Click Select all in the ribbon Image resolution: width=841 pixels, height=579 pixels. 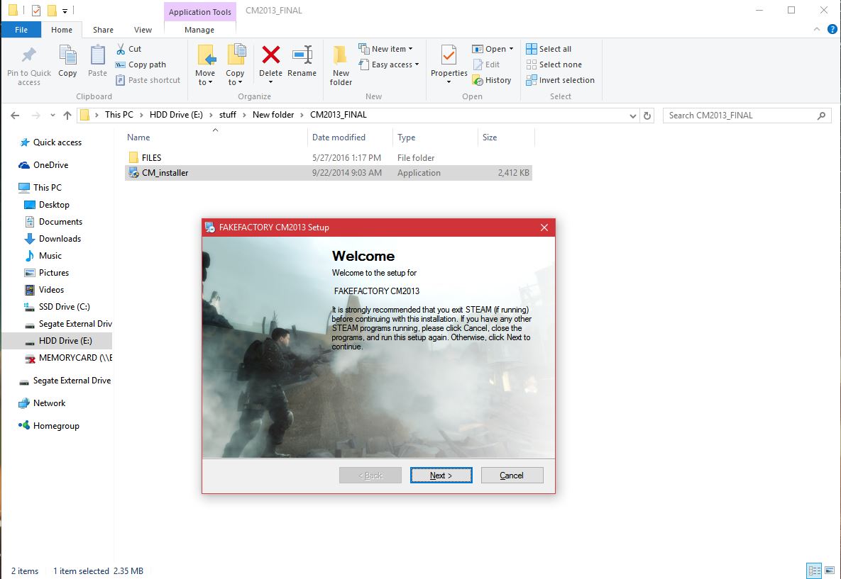(549, 49)
